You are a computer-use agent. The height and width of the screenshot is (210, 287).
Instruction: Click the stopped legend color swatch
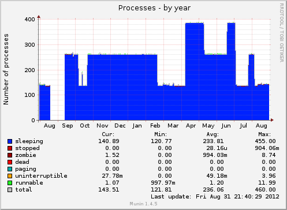(10, 148)
